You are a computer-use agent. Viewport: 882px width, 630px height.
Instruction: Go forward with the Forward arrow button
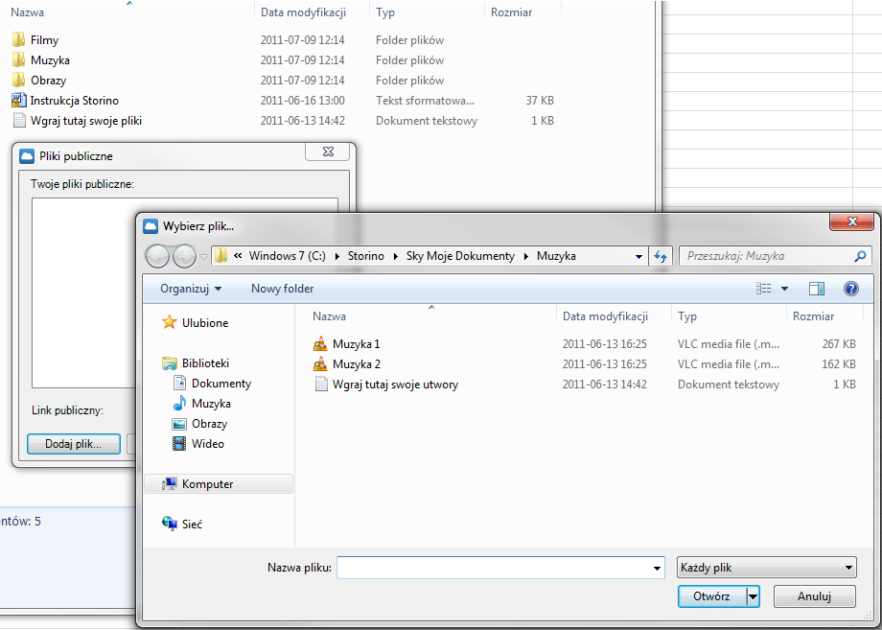pos(184,256)
